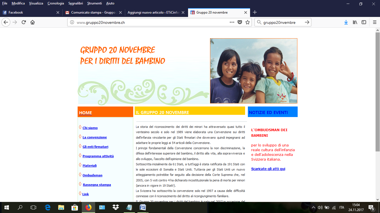Open Programma attività link
380x213 pixels.
coord(98,156)
